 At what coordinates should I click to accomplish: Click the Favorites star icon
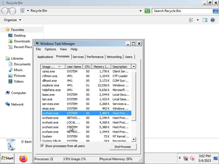pyautogui.click(x=8, y=30)
